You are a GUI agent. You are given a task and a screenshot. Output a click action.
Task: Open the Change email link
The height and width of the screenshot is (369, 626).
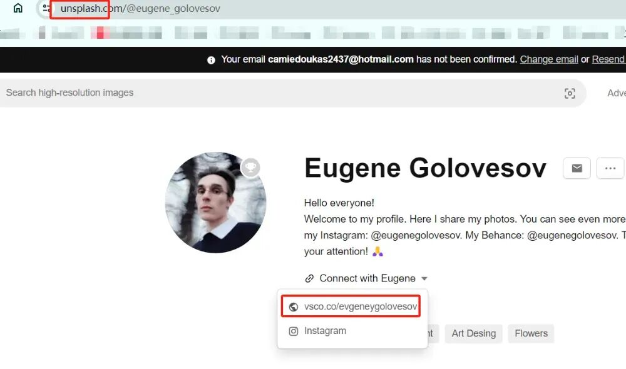[549, 59]
